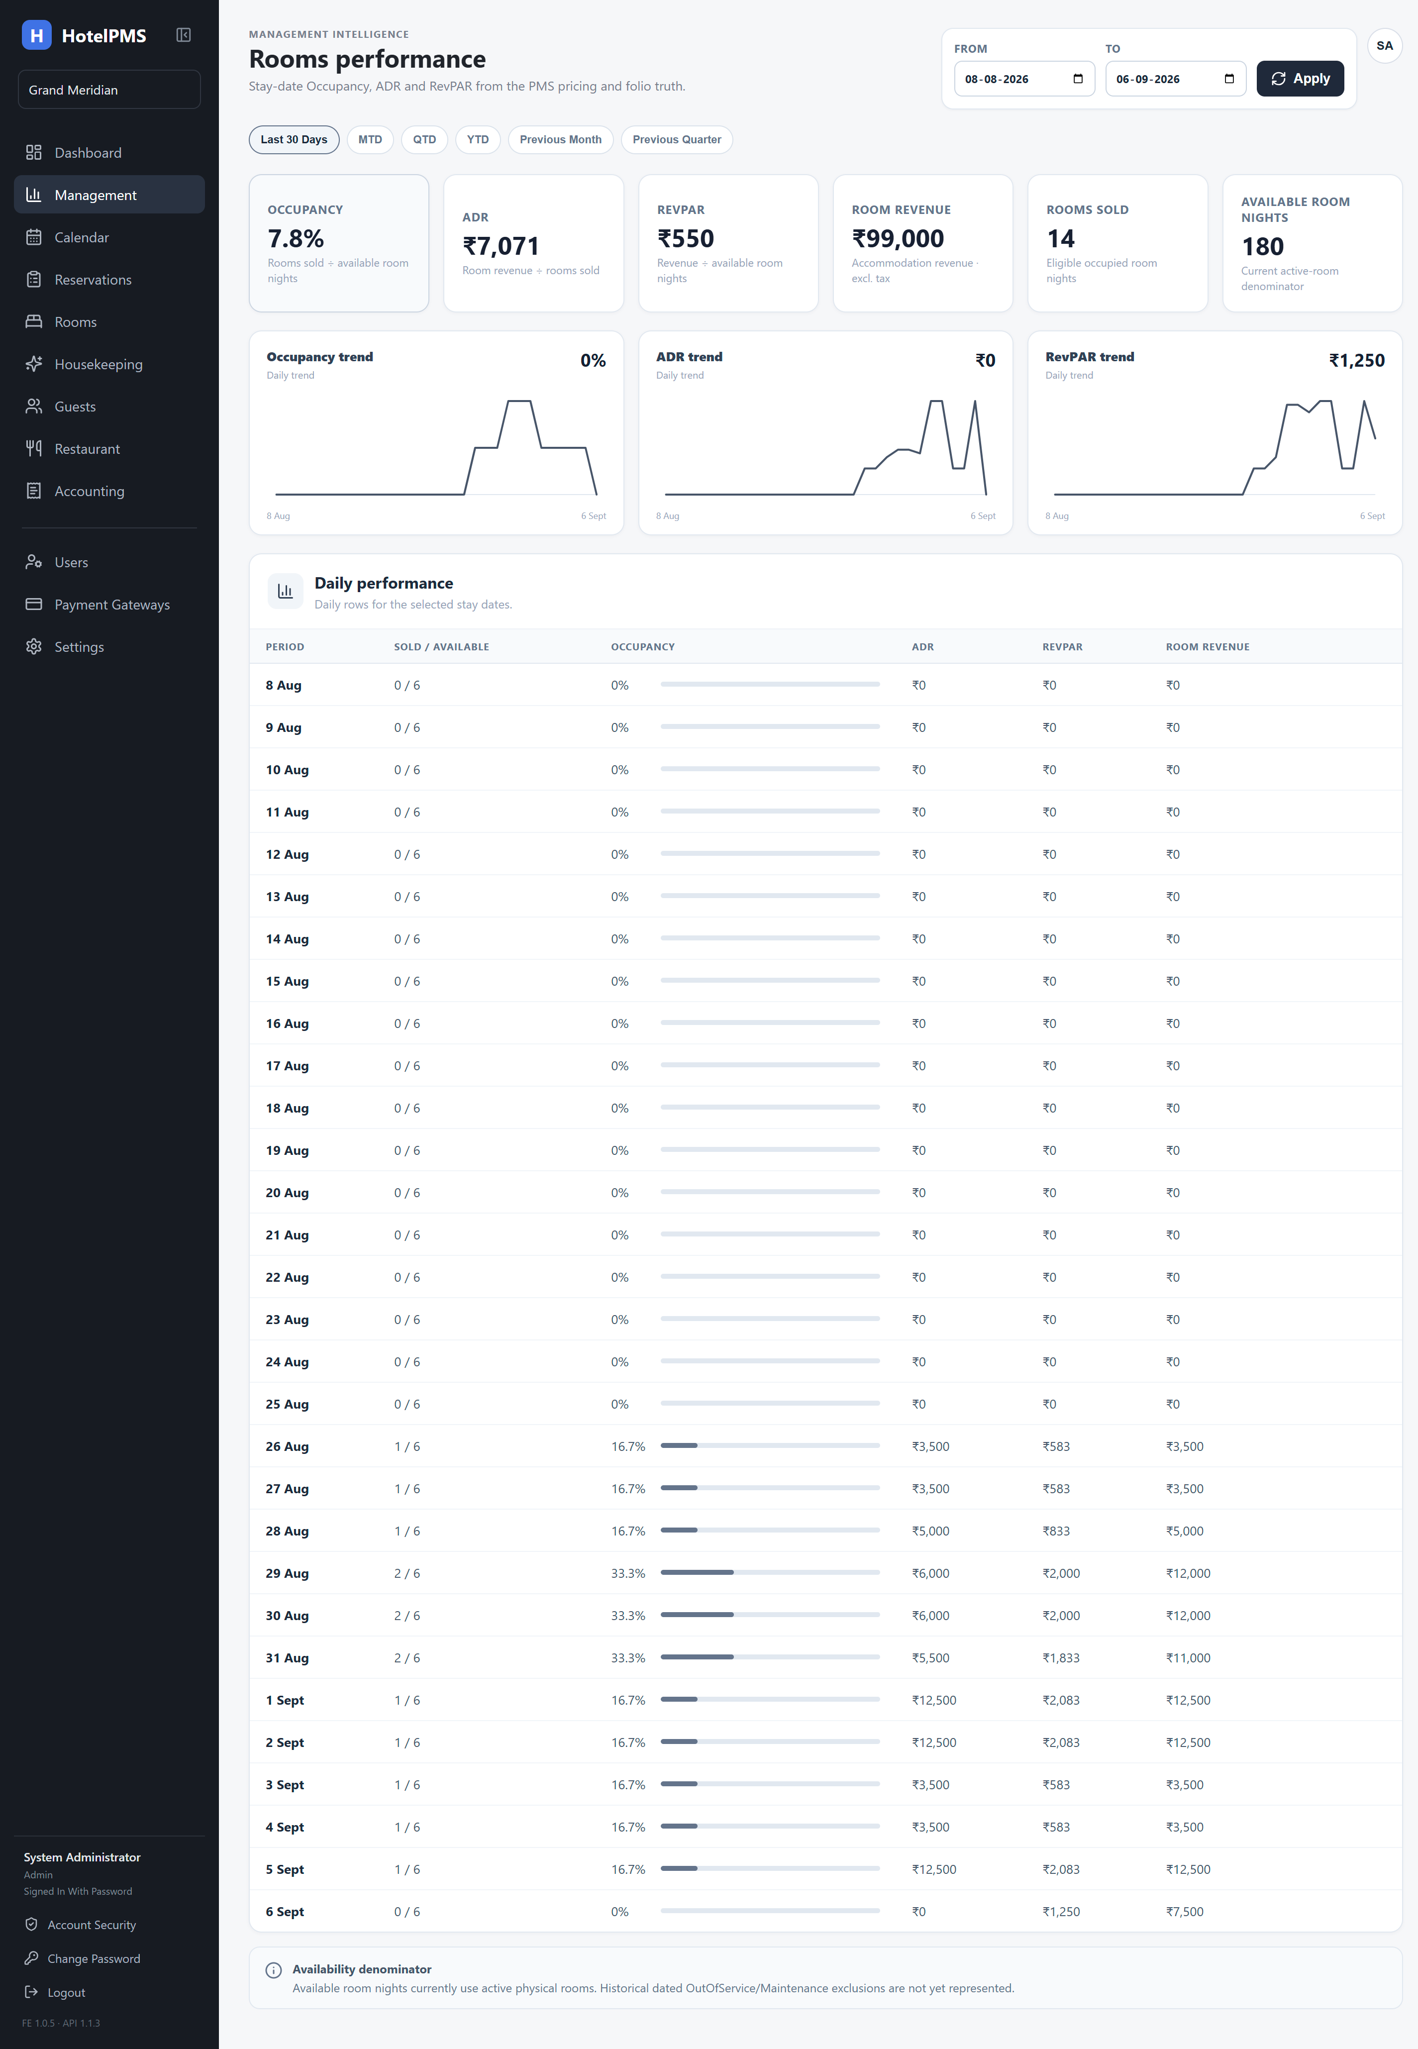Select the YTD range preset
This screenshot has width=1418, height=2049.
point(478,139)
